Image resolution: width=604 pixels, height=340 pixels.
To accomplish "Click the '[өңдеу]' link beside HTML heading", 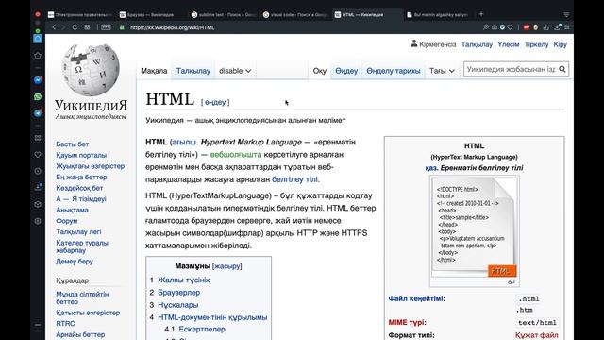I will (x=215, y=102).
